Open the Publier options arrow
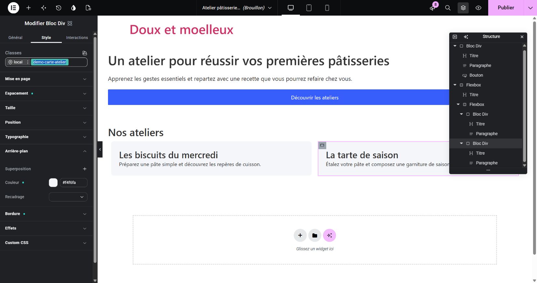This screenshot has width=537, height=283. [530, 8]
